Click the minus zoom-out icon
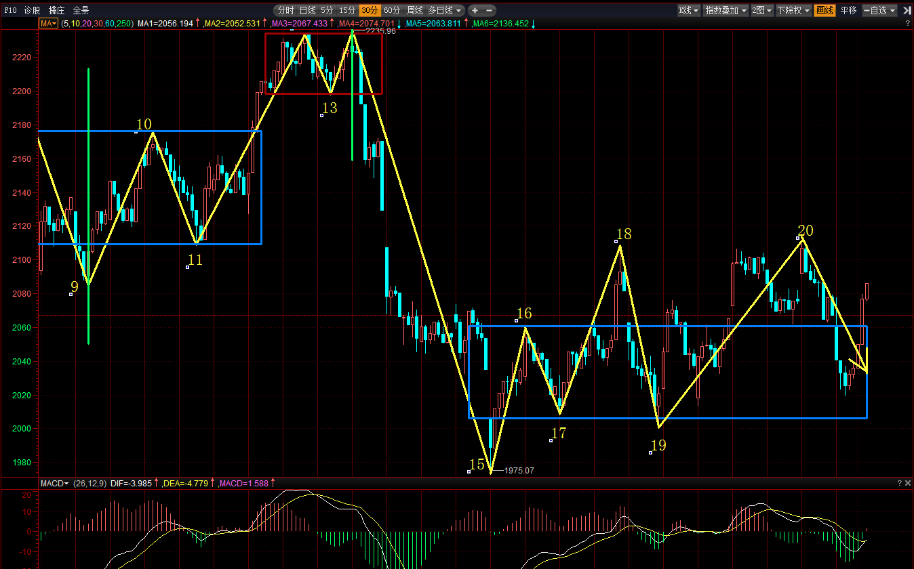Viewport: 914px width, 569px height. click(x=490, y=11)
